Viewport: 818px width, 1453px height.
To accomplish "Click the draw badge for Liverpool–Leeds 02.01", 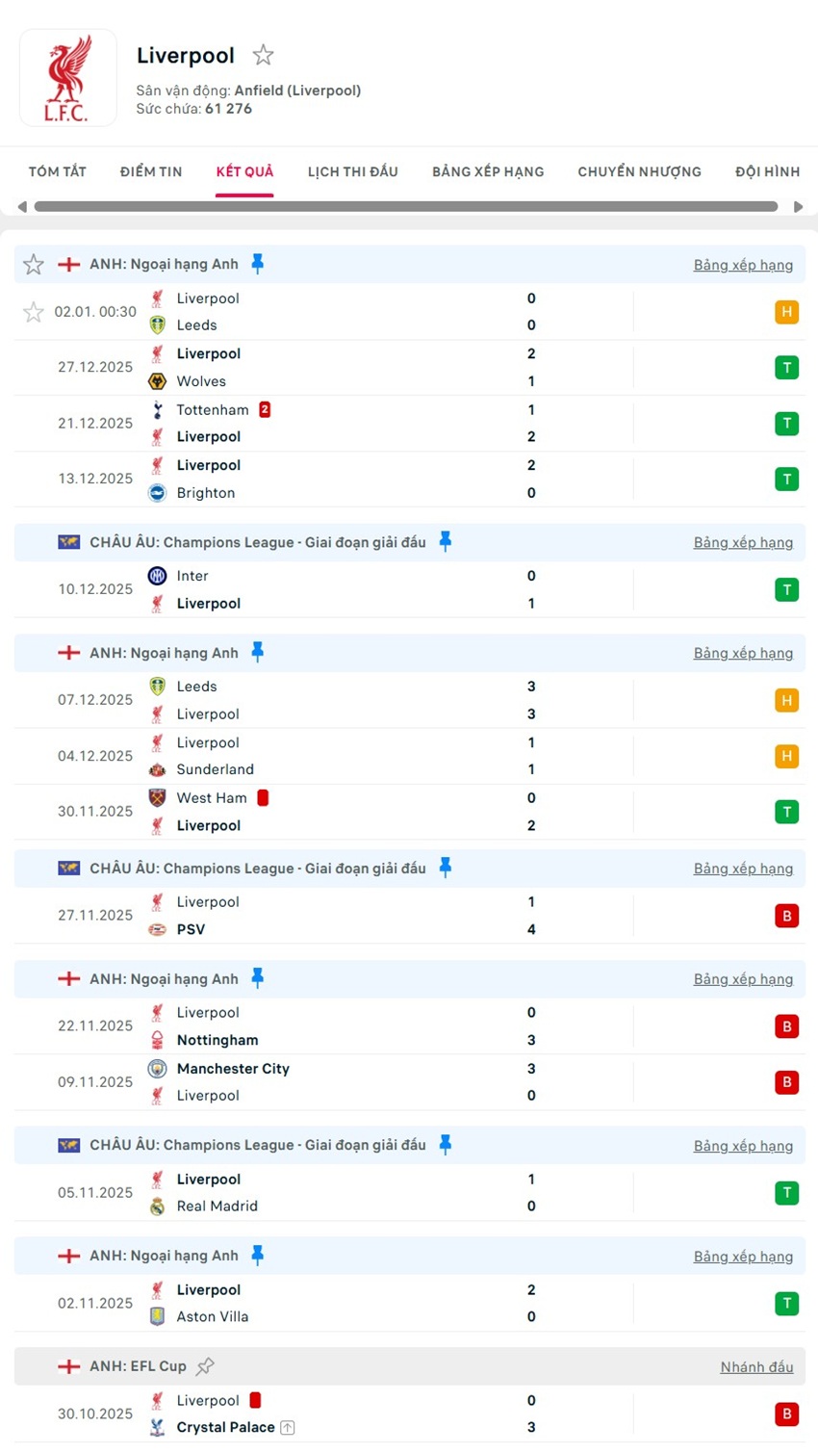I will 786,312.
